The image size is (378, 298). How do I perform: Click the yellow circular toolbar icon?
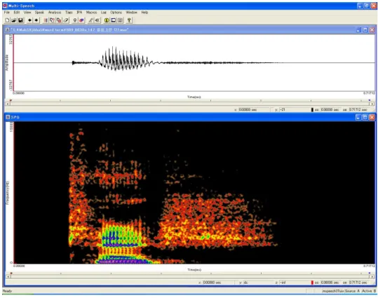[107, 20]
